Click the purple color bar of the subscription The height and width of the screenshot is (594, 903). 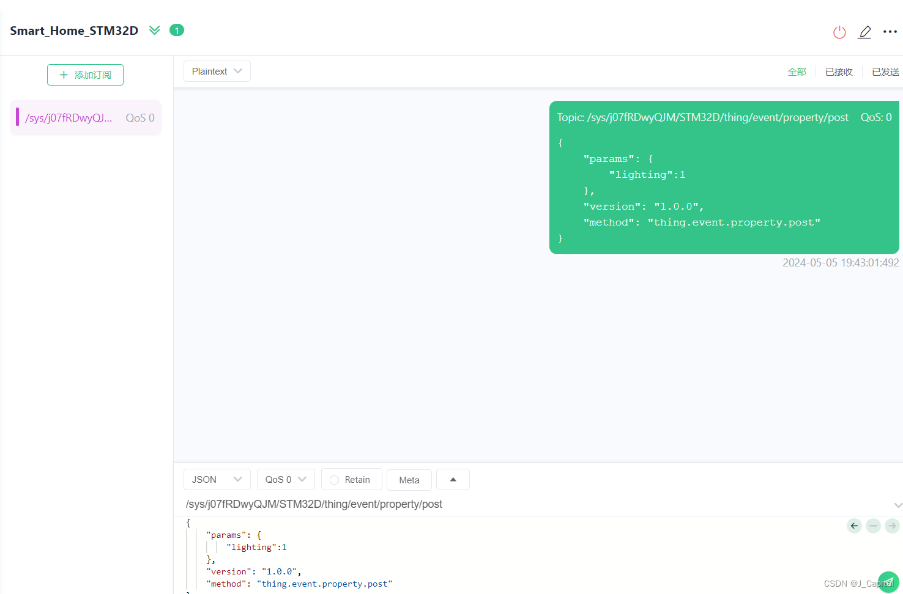tap(17, 117)
